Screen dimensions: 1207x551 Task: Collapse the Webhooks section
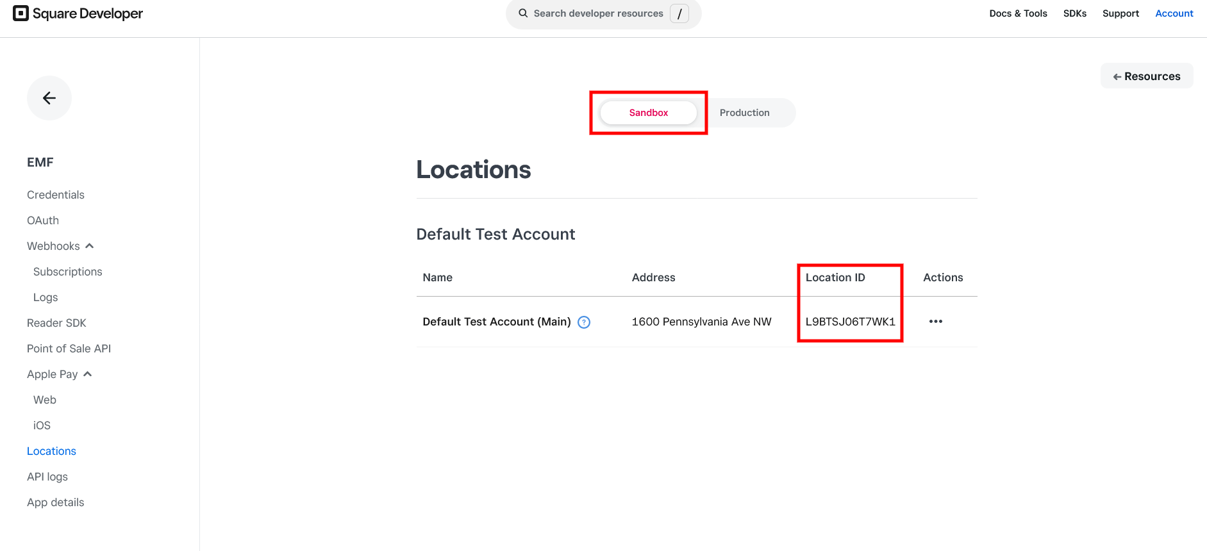click(x=89, y=245)
